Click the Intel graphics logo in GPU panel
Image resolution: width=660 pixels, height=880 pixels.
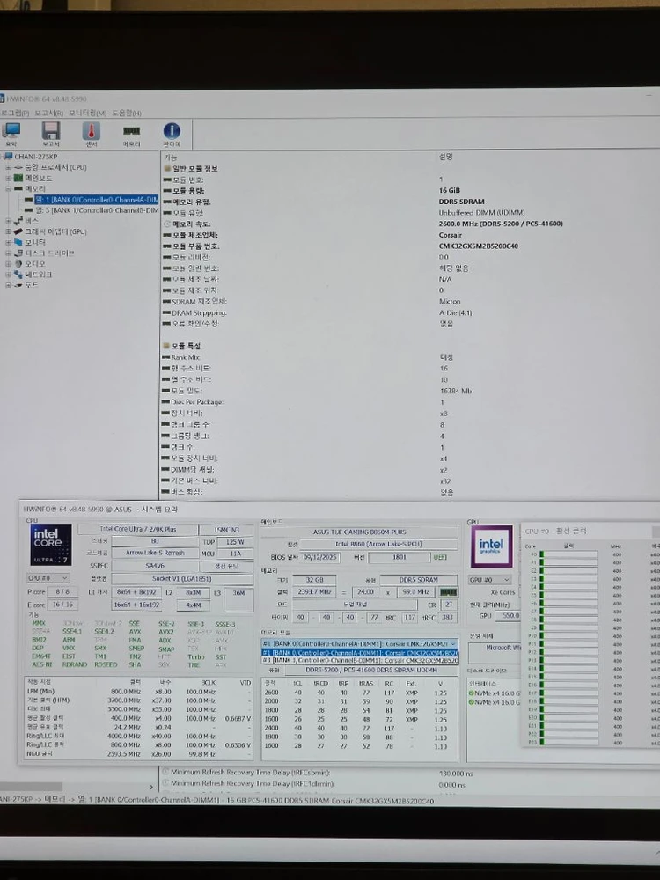pyautogui.click(x=492, y=546)
